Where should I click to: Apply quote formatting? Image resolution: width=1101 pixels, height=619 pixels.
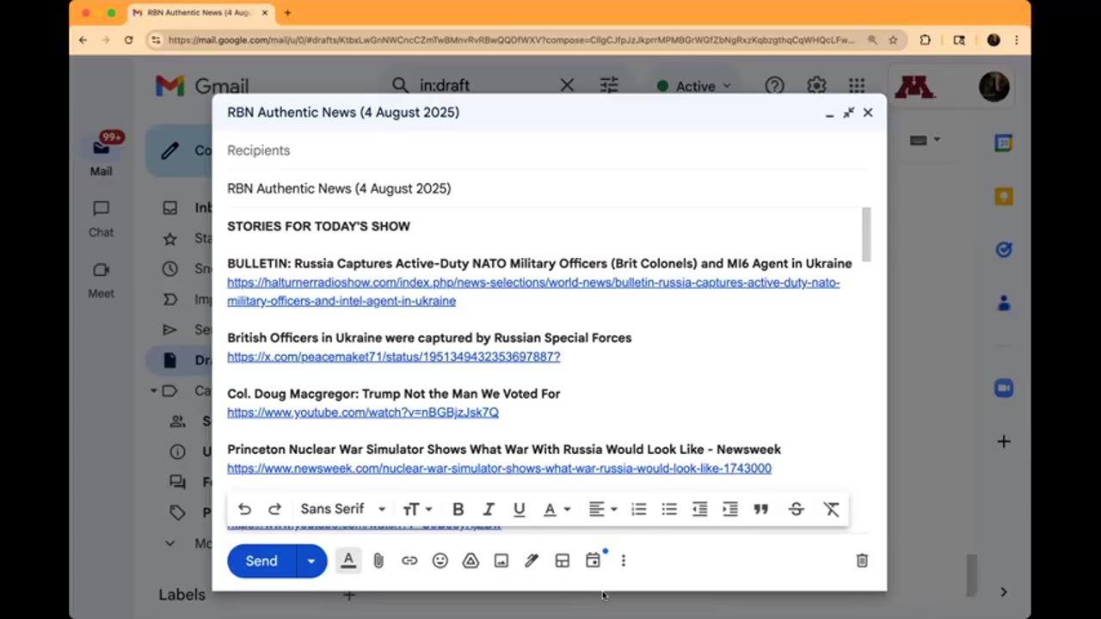pyautogui.click(x=761, y=509)
